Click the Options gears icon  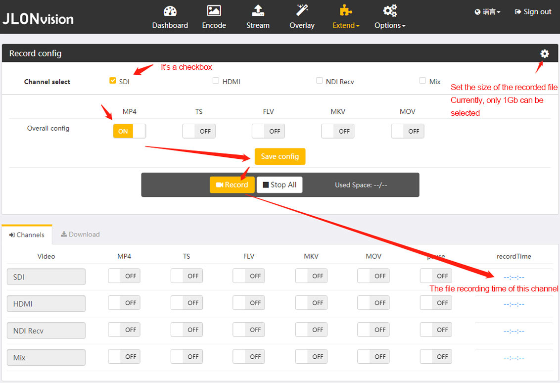[x=390, y=10]
